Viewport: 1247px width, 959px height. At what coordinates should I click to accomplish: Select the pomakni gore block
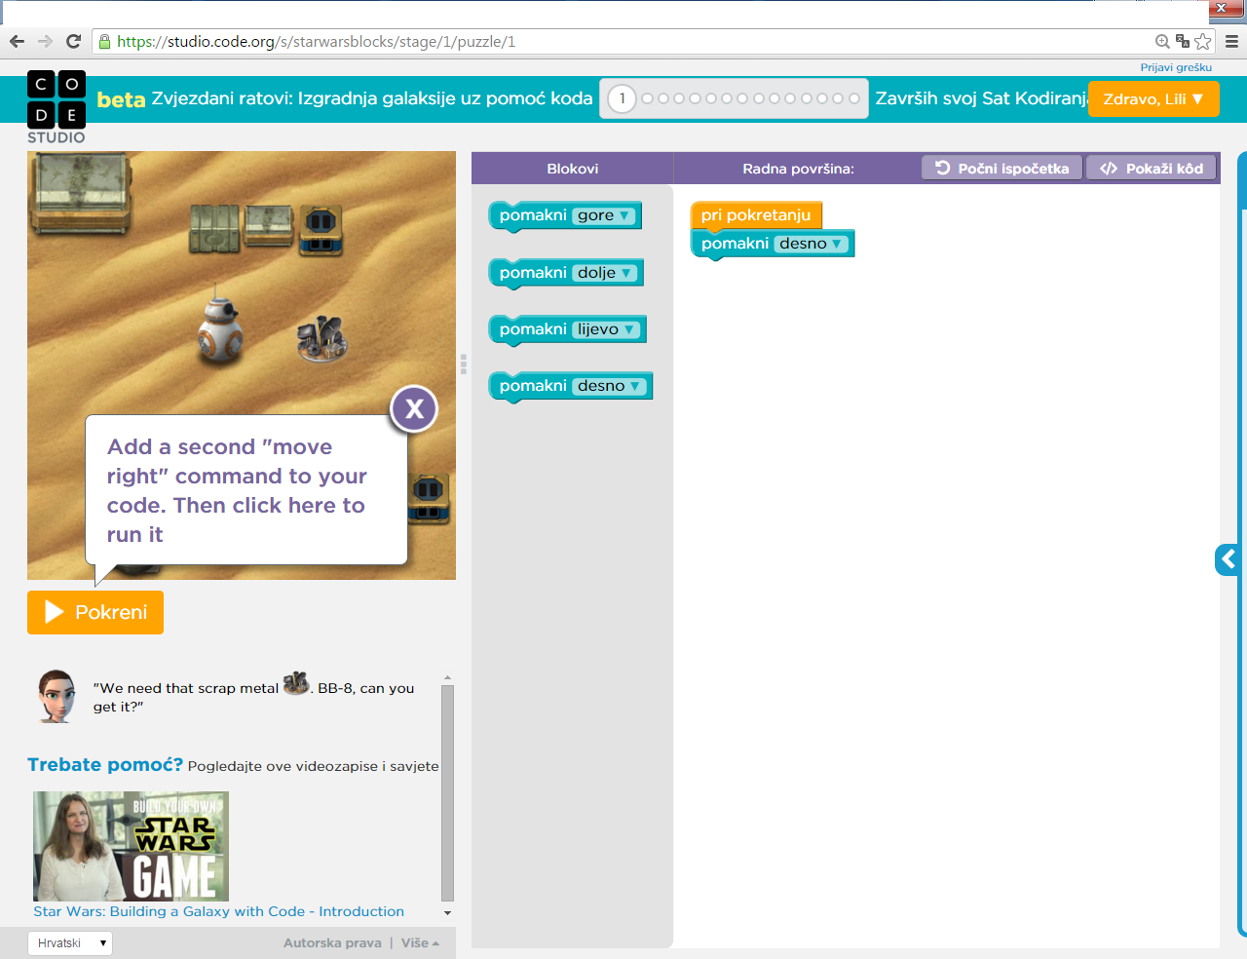coord(532,215)
